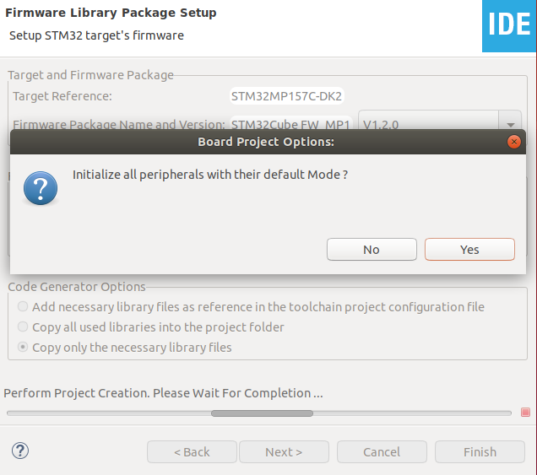
Task: Click the STM32MP157C-DK2 target reference field
Action: click(286, 96)
